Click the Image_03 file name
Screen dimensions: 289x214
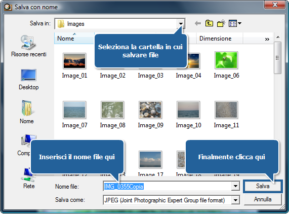pos(151,76)
